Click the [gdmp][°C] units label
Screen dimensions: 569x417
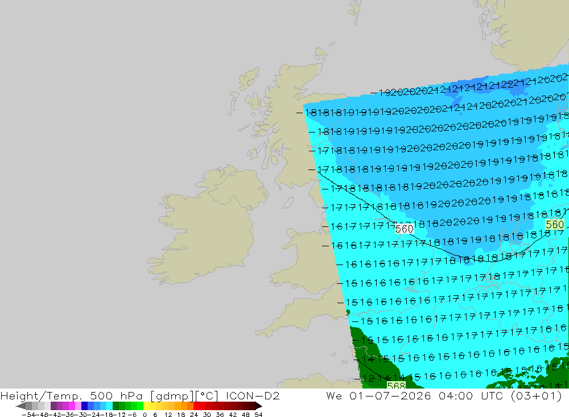point(184,395)
